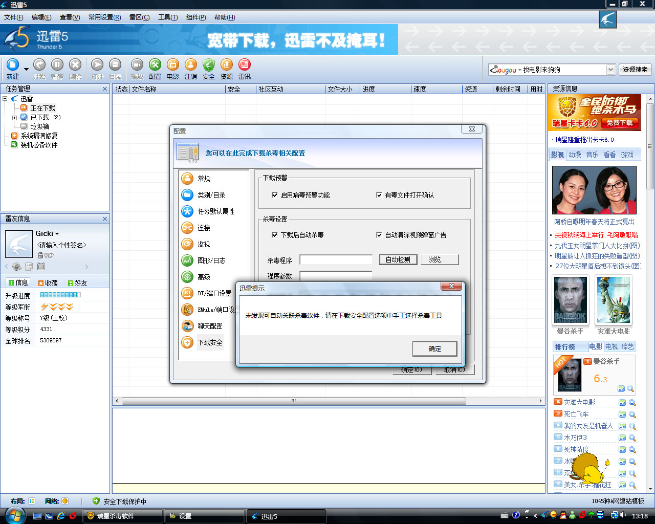Image resolution: width=655 pixels, height=524 pixels.
Task: Click the 资源 resources toolbar icon
Action: (x=227, y=64)
